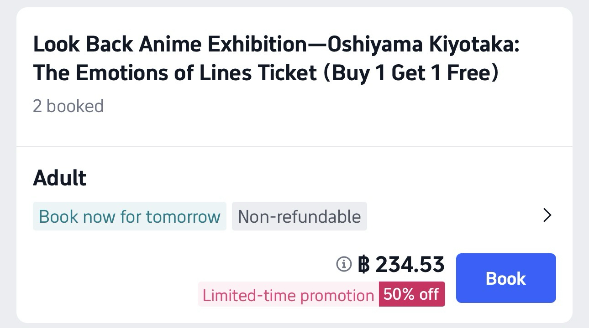Screen dimensions: 589x328
Task: Click the 234.53 price amount
Action: (410, 264)
